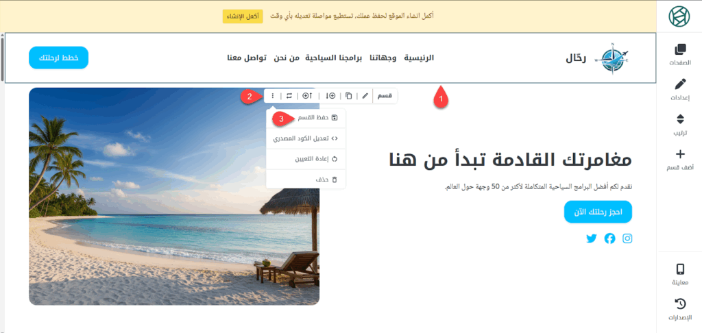Click the قسم section label in toolbar

pyautogui.click(x=385, y=96)
